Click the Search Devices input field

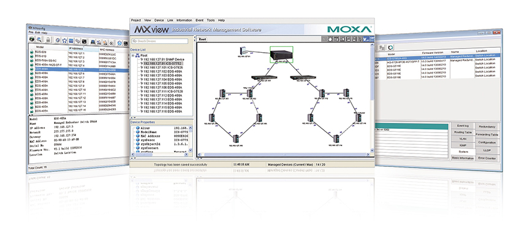[160, 41]
